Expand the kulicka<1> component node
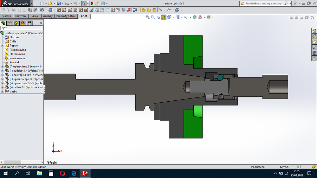 (3, 71)
